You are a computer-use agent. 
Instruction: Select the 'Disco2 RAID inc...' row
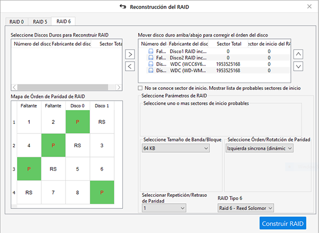tap(219, 58)
